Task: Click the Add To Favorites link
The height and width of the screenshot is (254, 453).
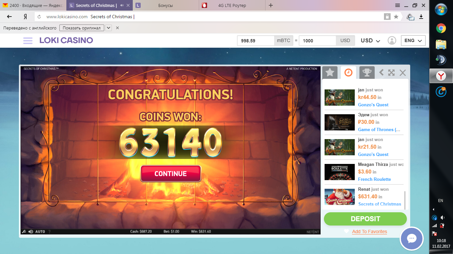Action: tap(369, 231)
